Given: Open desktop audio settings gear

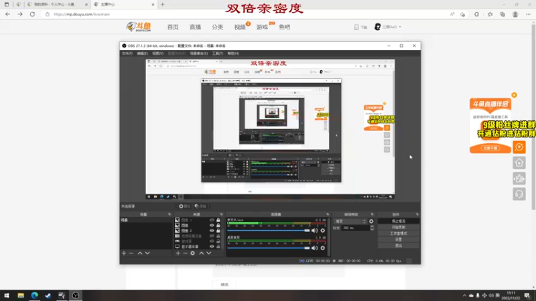Looking at the screenshot, I should (x=323, y=248).
